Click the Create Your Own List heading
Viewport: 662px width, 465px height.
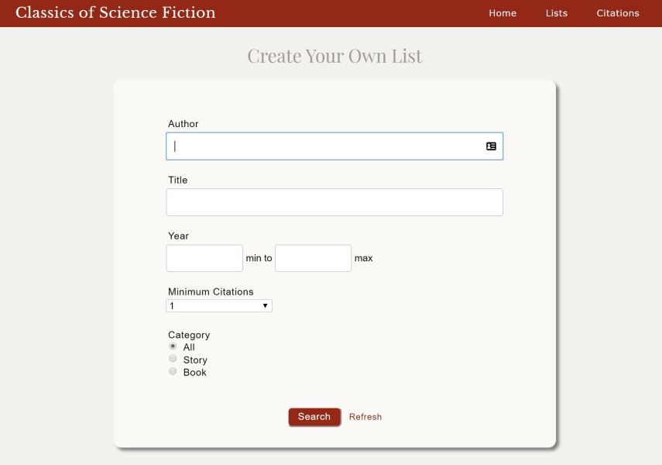pyautogui.click(x=334, y=56)
